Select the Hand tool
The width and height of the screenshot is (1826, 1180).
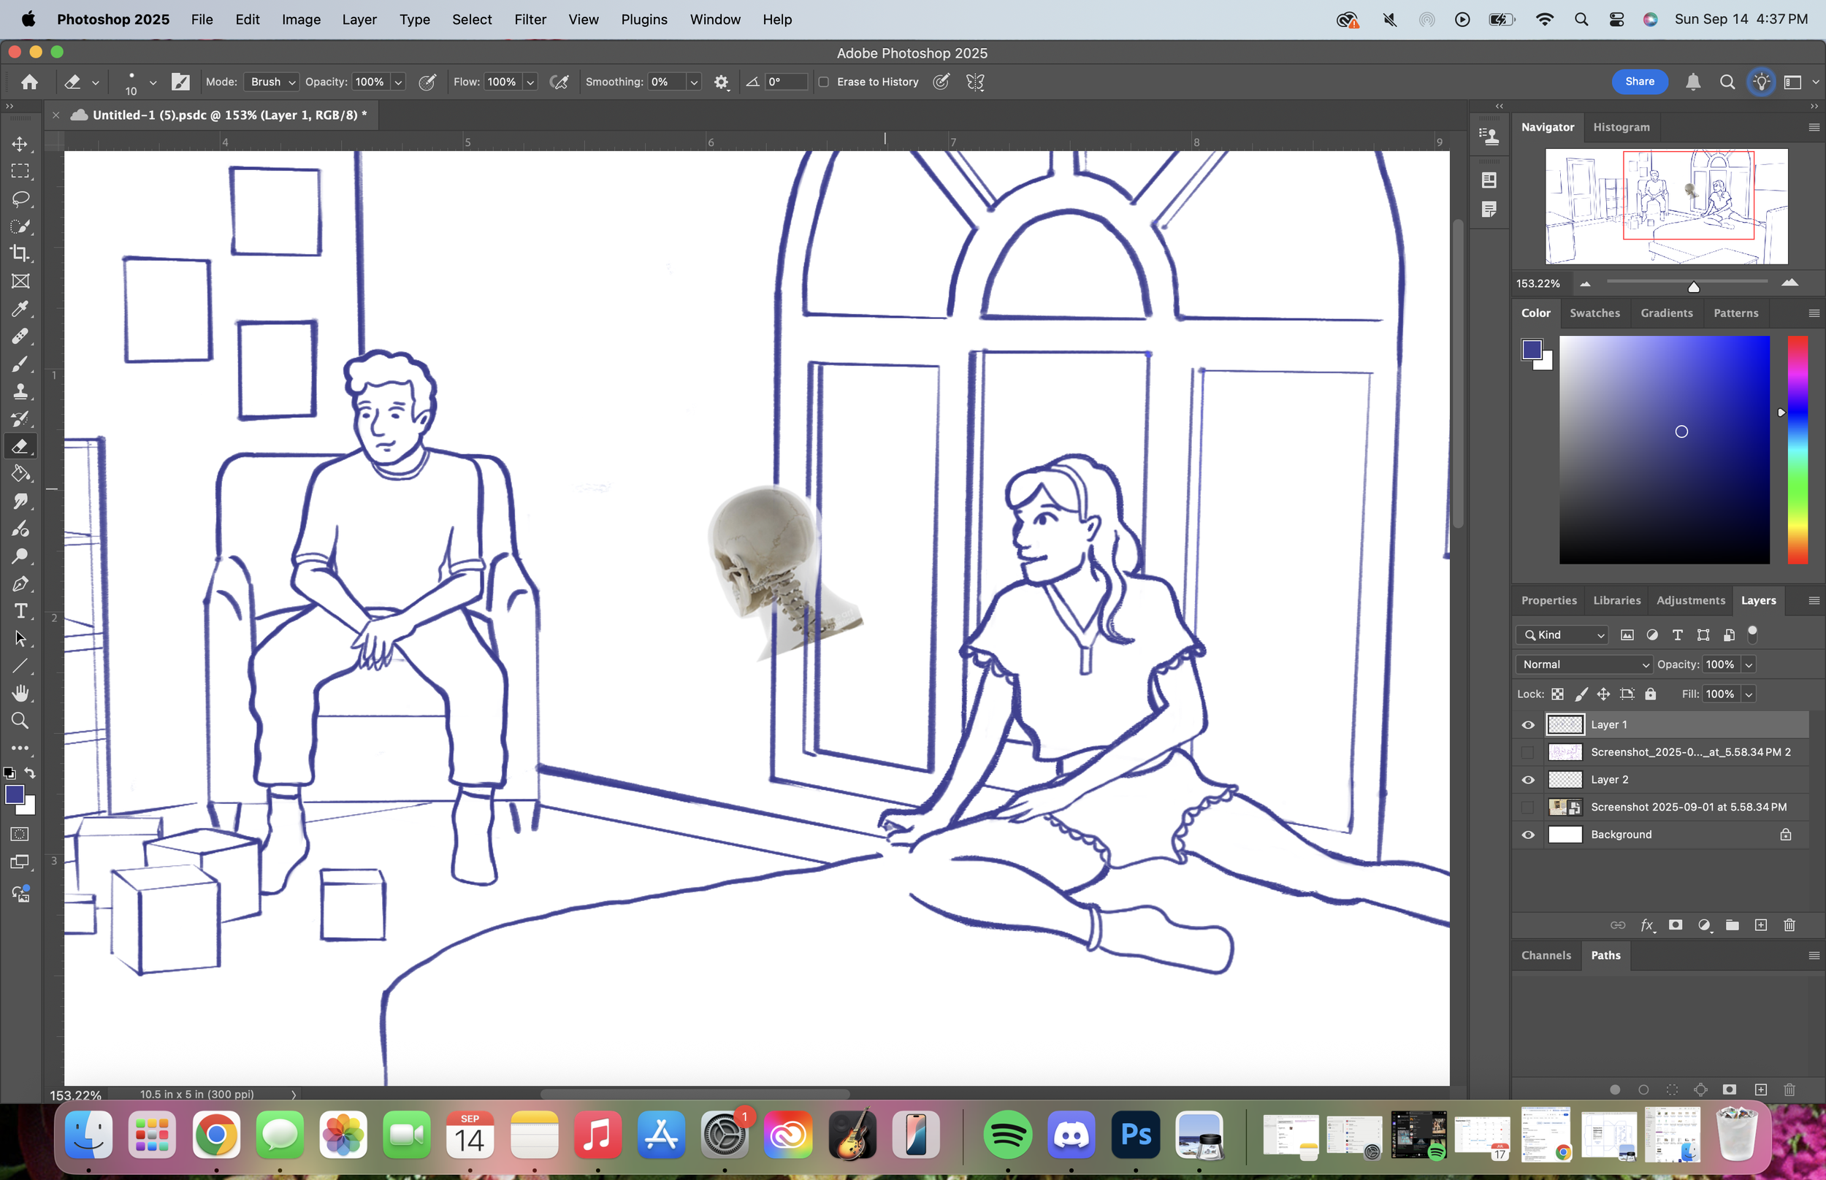click(20, 694)
